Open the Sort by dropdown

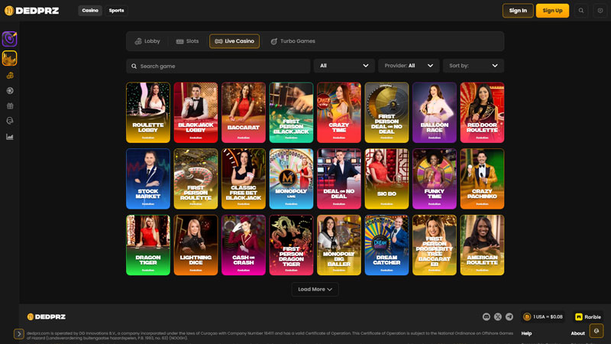(x=474, y=66)
